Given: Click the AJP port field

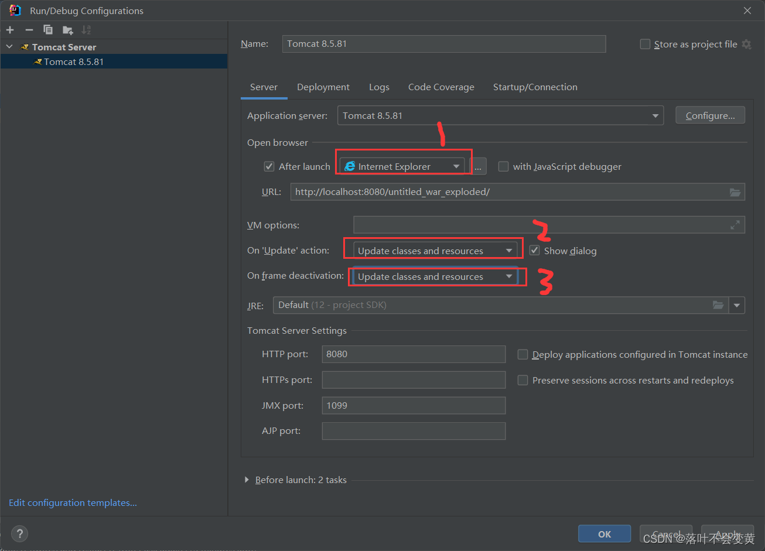Looking at the screenshot, I should pos(414,431).
